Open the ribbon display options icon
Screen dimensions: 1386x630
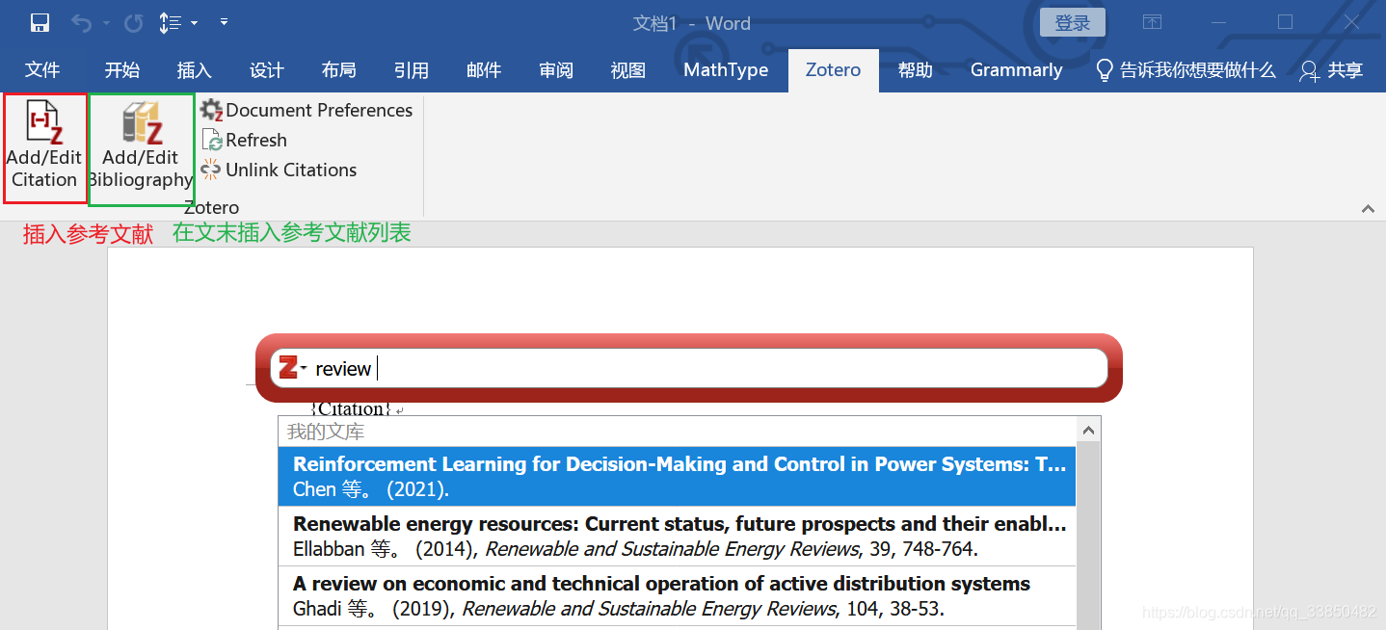pos(1152,22)
